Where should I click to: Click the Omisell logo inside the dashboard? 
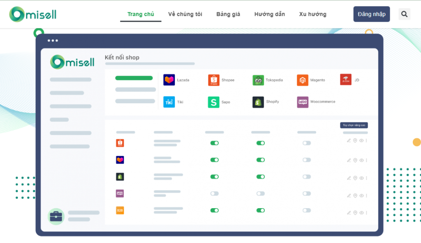click(72, 62)
